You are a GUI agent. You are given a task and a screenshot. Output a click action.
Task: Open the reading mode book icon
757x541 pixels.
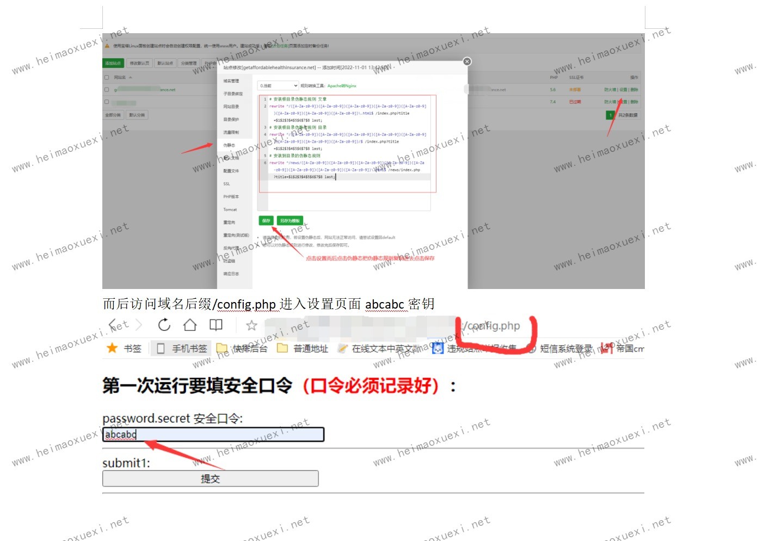tap(216, 325)
